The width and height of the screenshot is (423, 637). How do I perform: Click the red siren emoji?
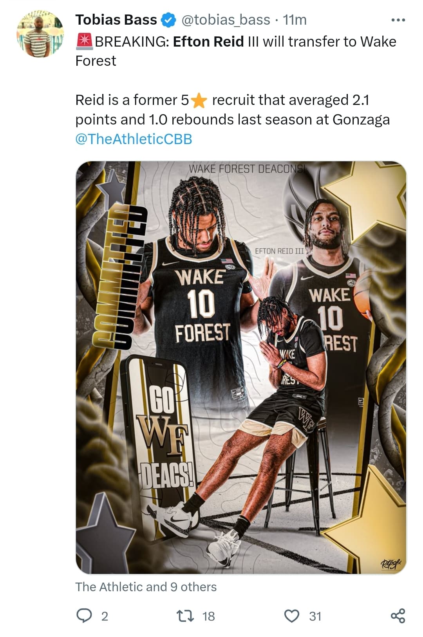(x=84, y=42)
